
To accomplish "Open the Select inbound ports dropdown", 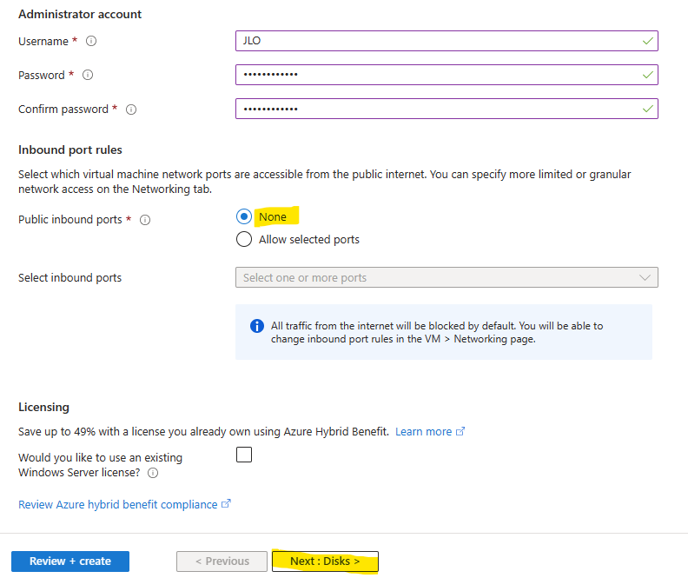I will pos(447,277).
